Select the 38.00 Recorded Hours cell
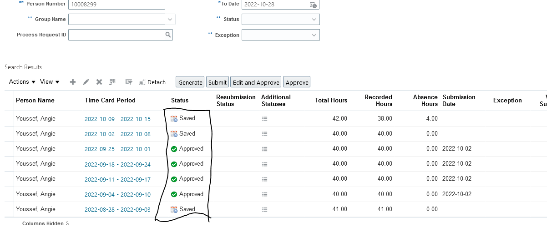This screenshot has width=547, height=228. point(385,118)
